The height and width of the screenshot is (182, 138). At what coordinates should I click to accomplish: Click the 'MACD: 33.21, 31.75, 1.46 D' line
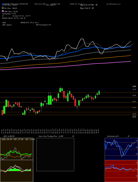(14, 18)
